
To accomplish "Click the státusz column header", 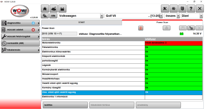I will pos(174,39).
